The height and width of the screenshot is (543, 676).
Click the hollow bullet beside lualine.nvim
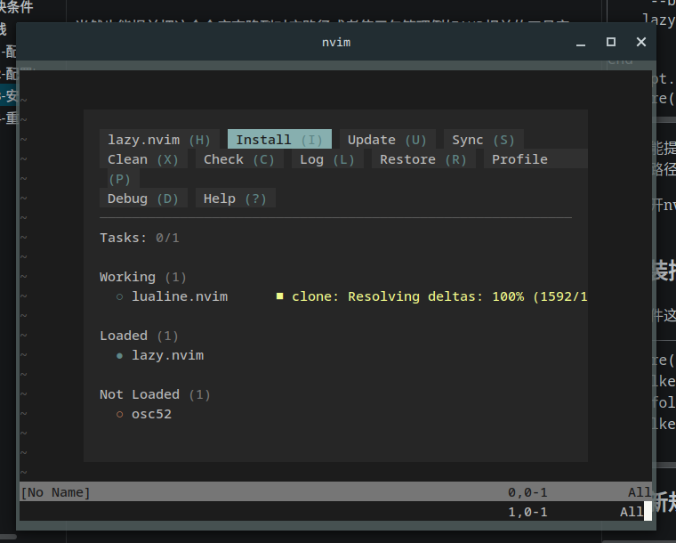(x=119, y=296)
